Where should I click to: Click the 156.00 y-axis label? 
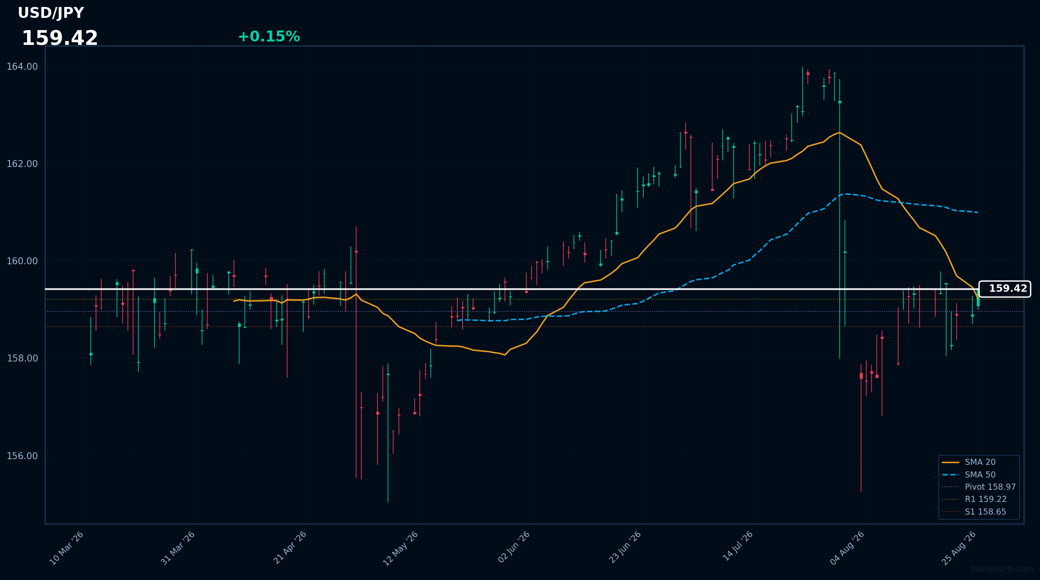pos(22,456)
